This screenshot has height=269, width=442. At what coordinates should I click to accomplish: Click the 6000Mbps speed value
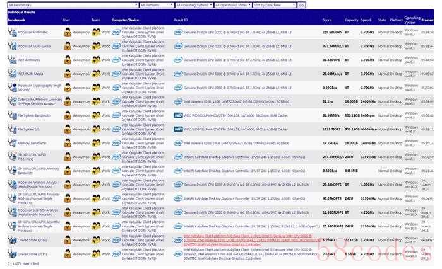pyautogui.click(x=369, y=129)
